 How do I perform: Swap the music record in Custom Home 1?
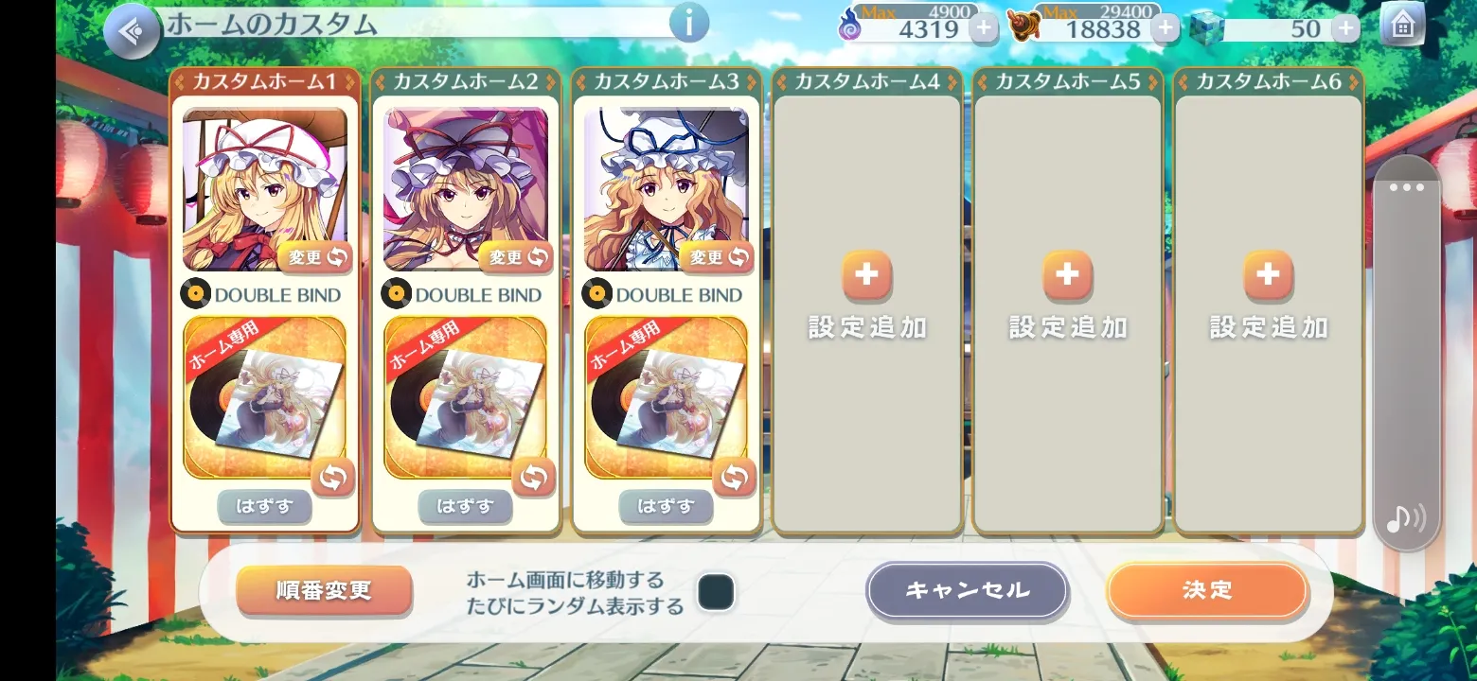coord(332,478)
